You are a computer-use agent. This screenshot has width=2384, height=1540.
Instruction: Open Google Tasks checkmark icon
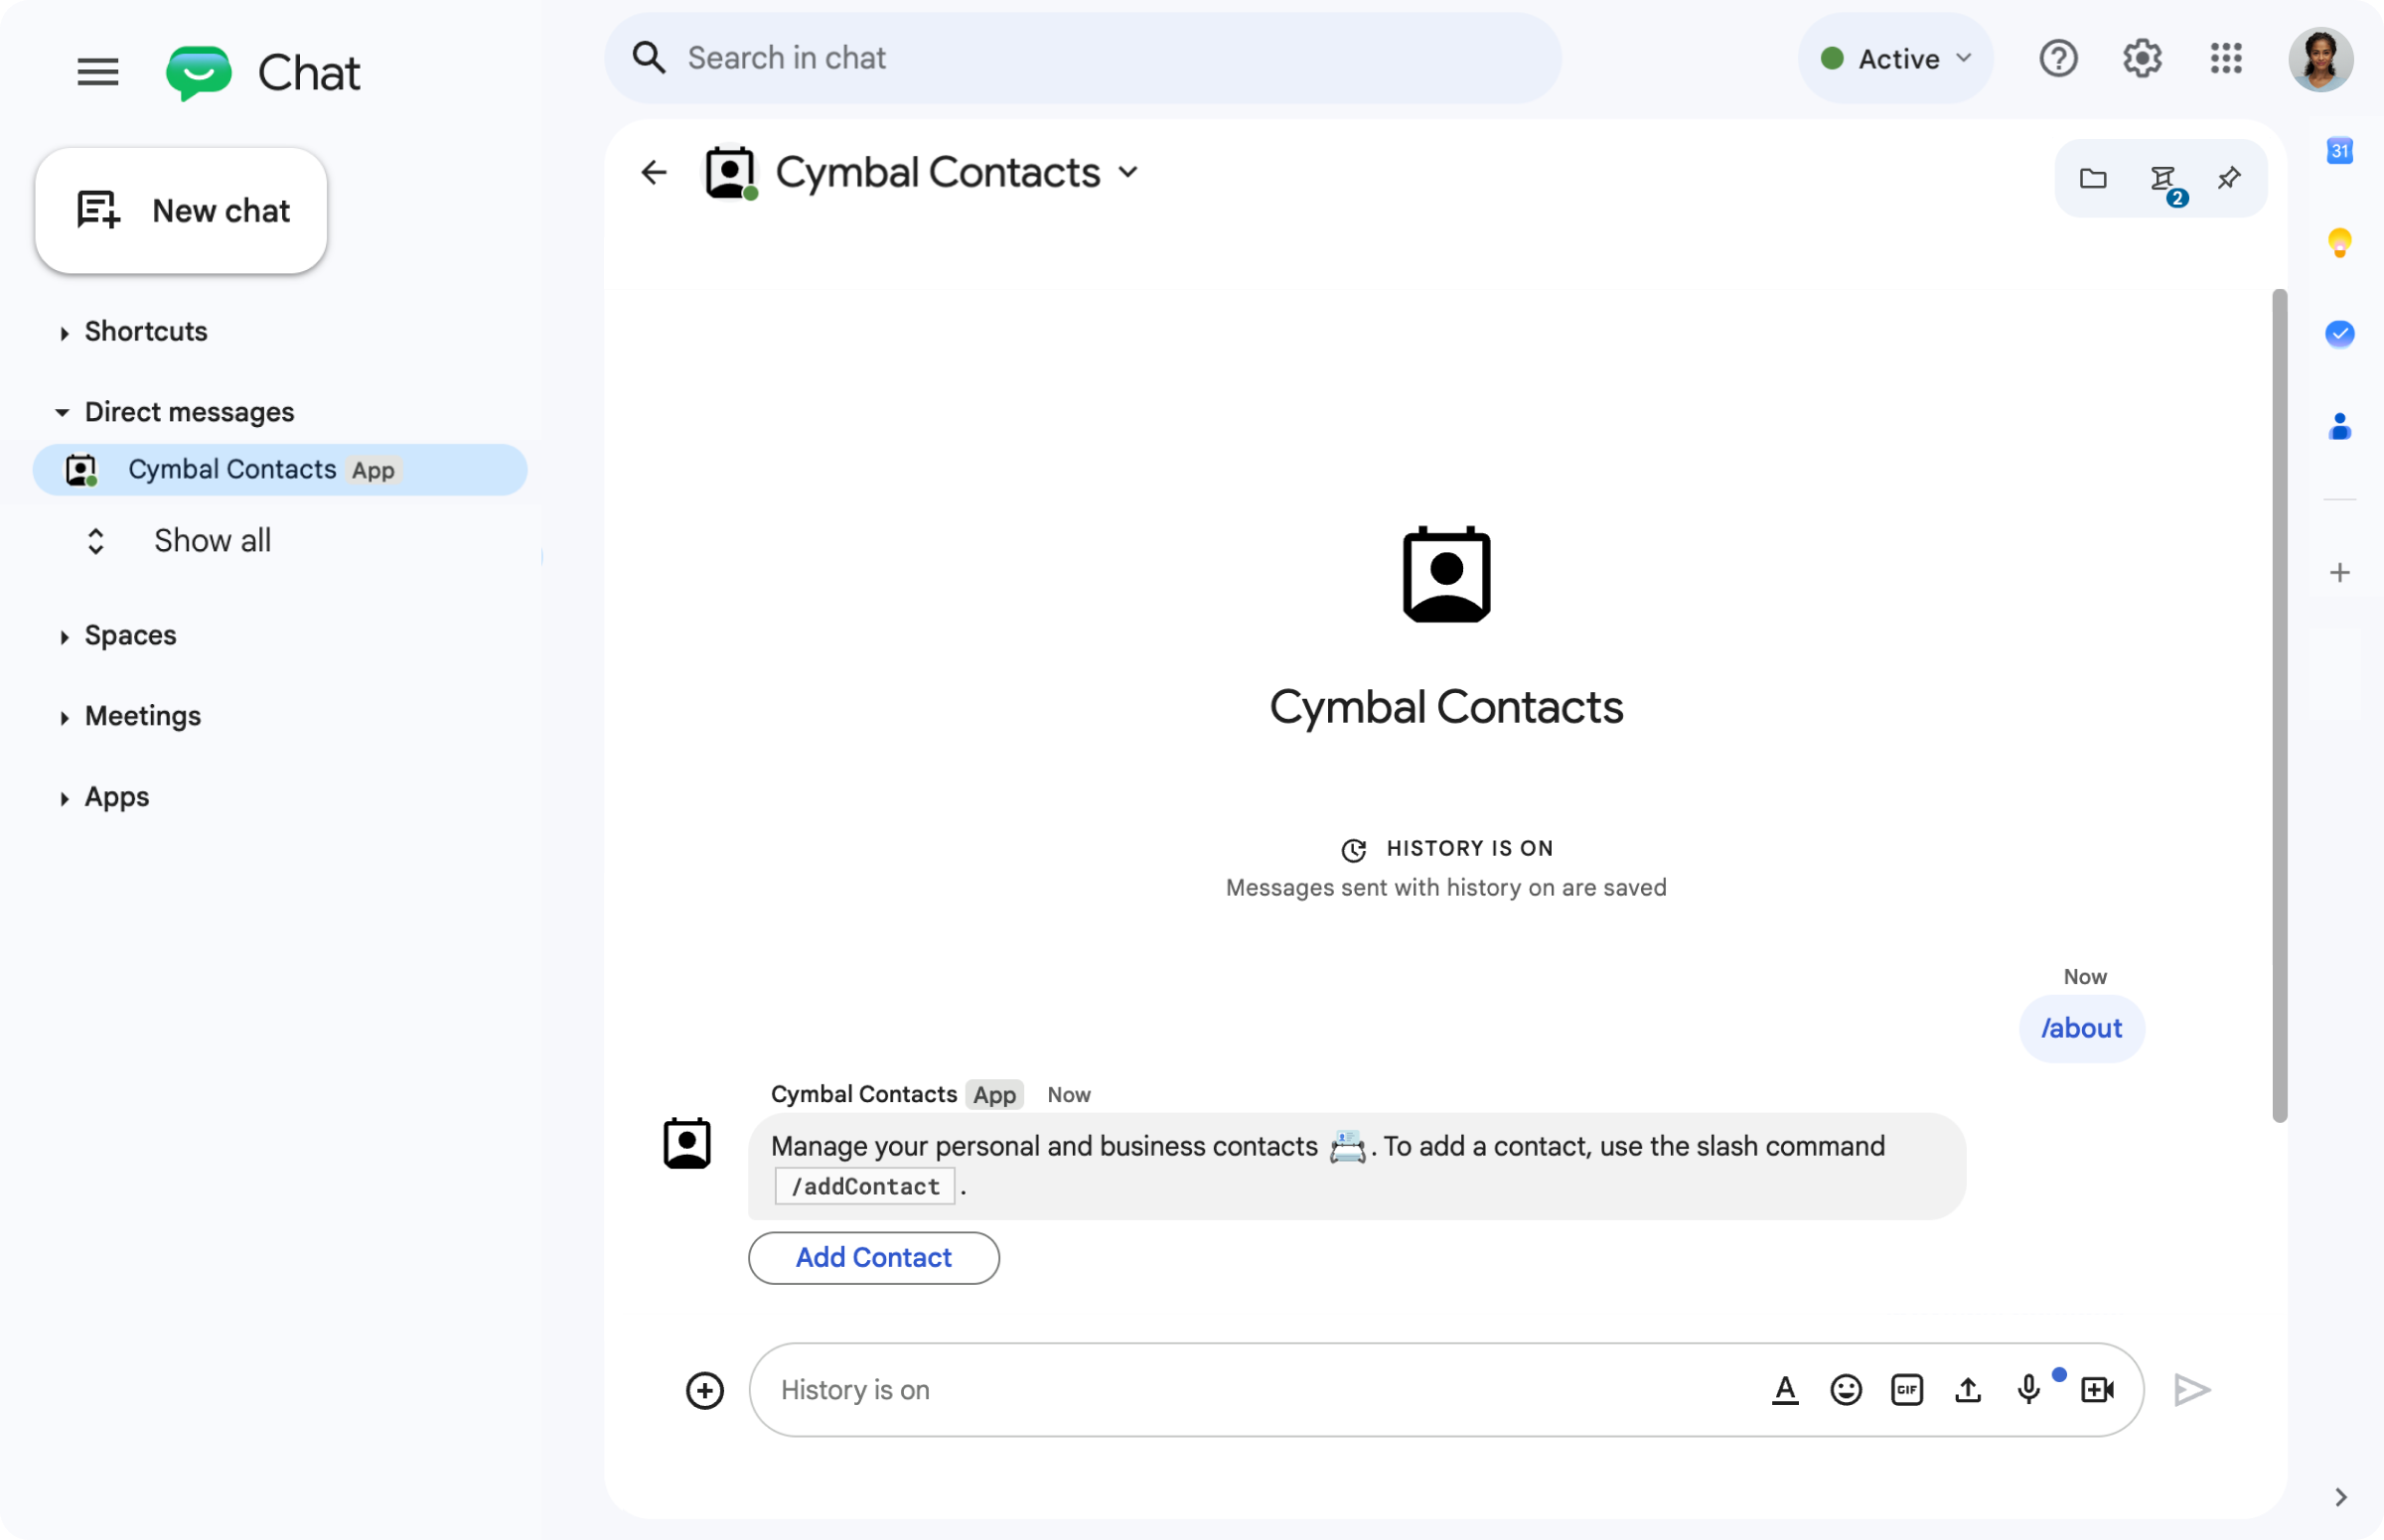(2339, 333)
